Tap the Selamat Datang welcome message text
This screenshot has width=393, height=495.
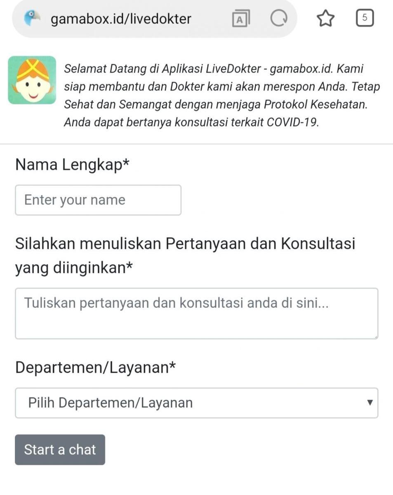[x=222, y=96]
